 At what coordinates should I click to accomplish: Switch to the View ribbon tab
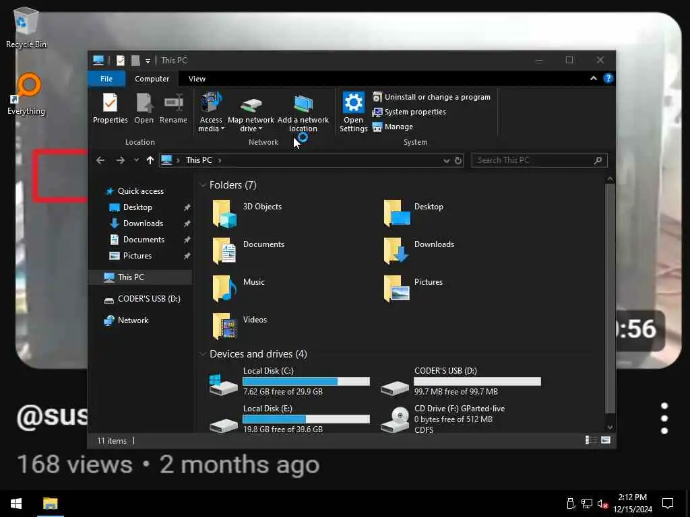click(197, 79)
